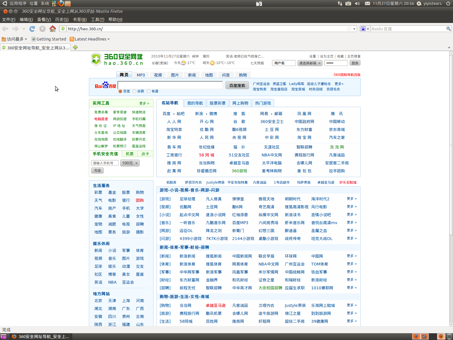Click the show desktop icon in bottom panel

[3, 336]
